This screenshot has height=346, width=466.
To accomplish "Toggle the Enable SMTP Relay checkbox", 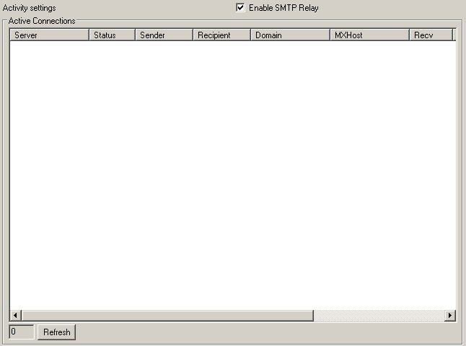I will tap(241, 8).
